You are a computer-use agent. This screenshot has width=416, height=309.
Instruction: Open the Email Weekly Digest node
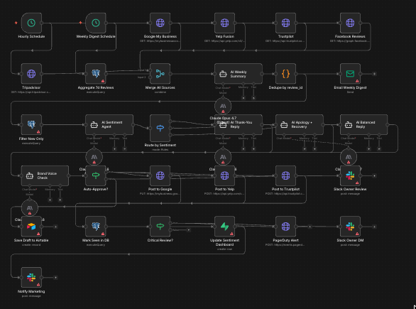point(350,74)
